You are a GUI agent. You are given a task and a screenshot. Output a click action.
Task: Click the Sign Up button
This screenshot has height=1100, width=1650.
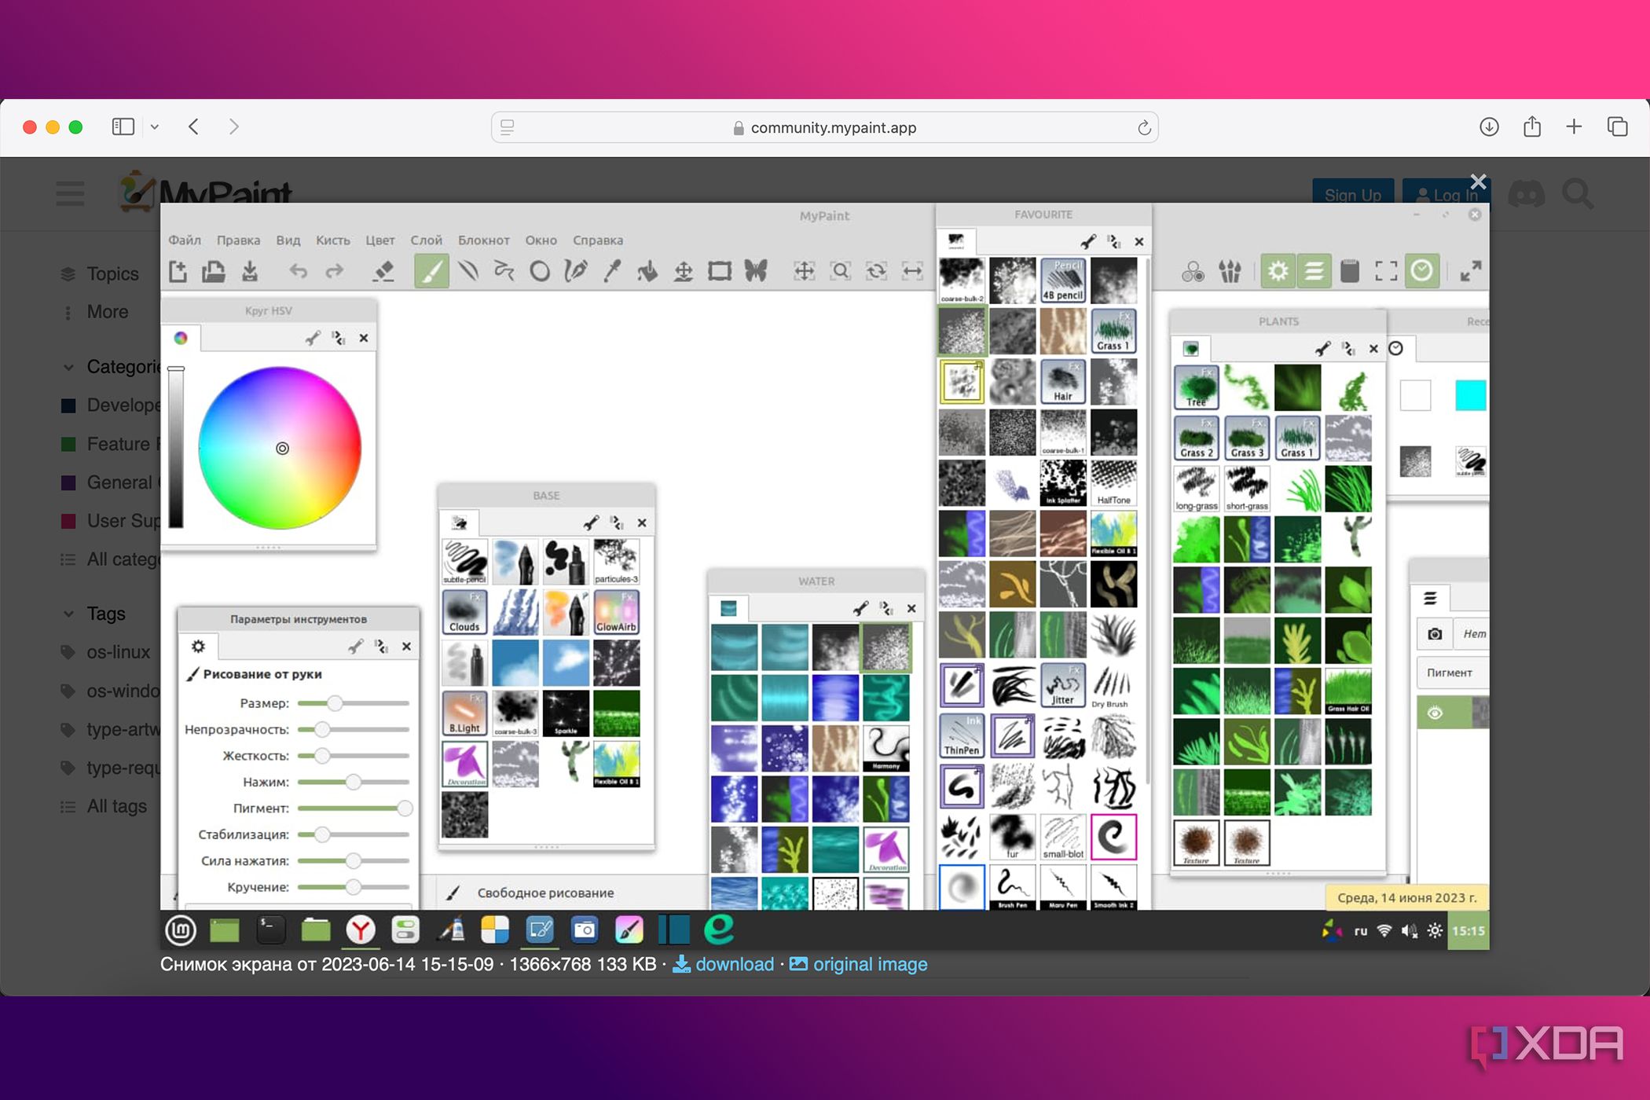[1353, 194]
